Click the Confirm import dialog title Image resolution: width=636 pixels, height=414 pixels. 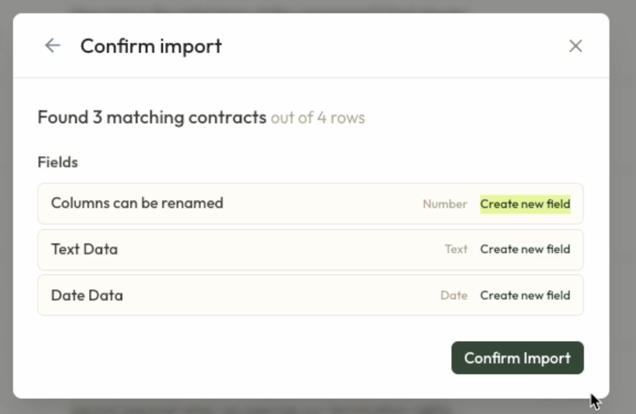(151, 46)
